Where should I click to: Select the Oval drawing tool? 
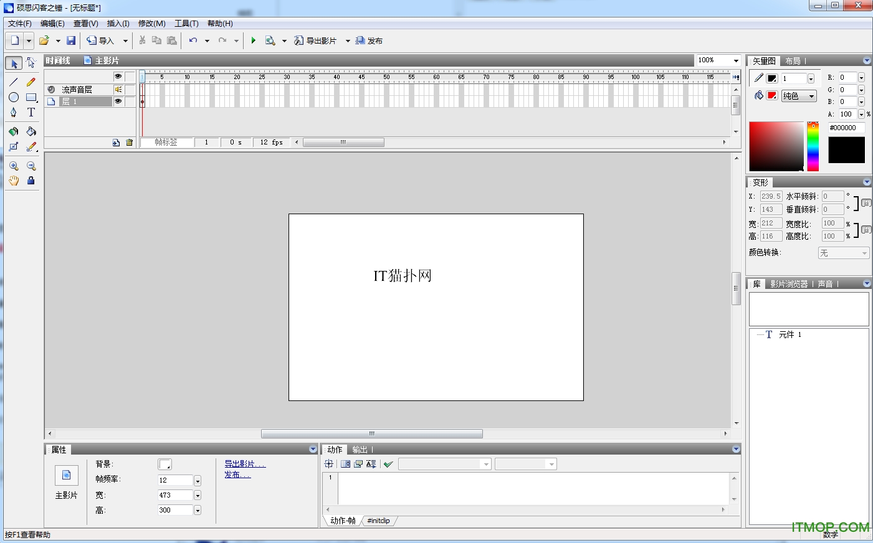coord(14,97)
